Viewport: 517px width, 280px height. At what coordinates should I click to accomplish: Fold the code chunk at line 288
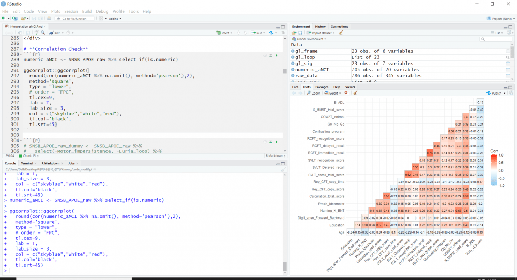pos(21,54)
